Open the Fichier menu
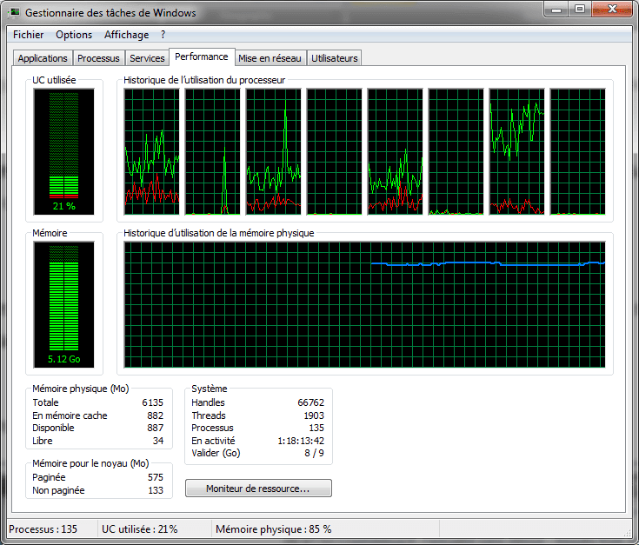This screenshot has width=639, height=545. pyautogui.click(x=28, y=35)
